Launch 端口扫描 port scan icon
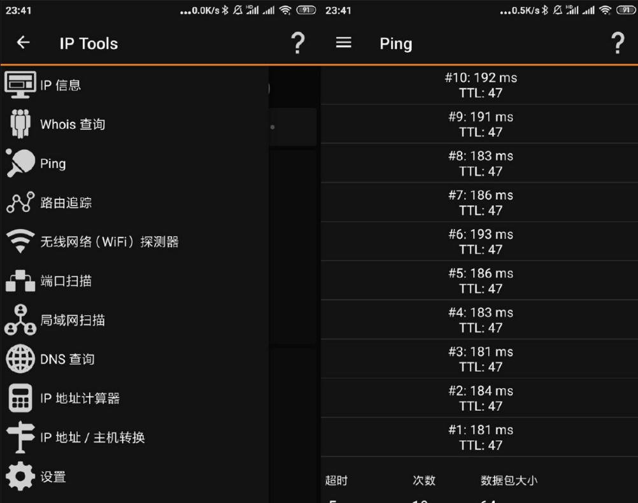This screenshot has width=638, height=503. coord(20,280)
